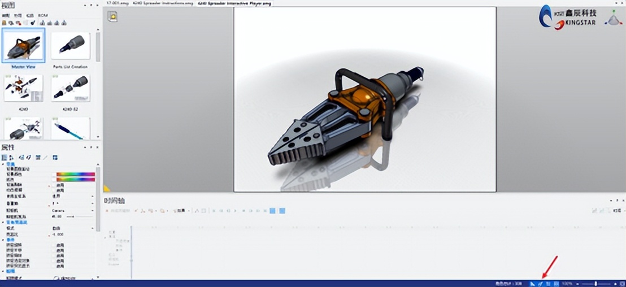Collapse the Lock properties section
This screenshot has height=287, width=626.
[3, 240]
